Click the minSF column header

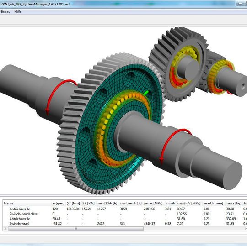(x=170, y=203)
